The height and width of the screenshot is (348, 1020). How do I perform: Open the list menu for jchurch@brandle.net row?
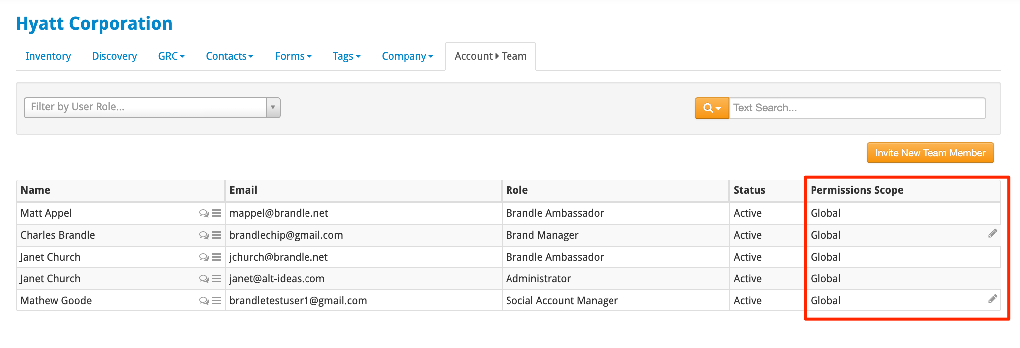[216, 257]
